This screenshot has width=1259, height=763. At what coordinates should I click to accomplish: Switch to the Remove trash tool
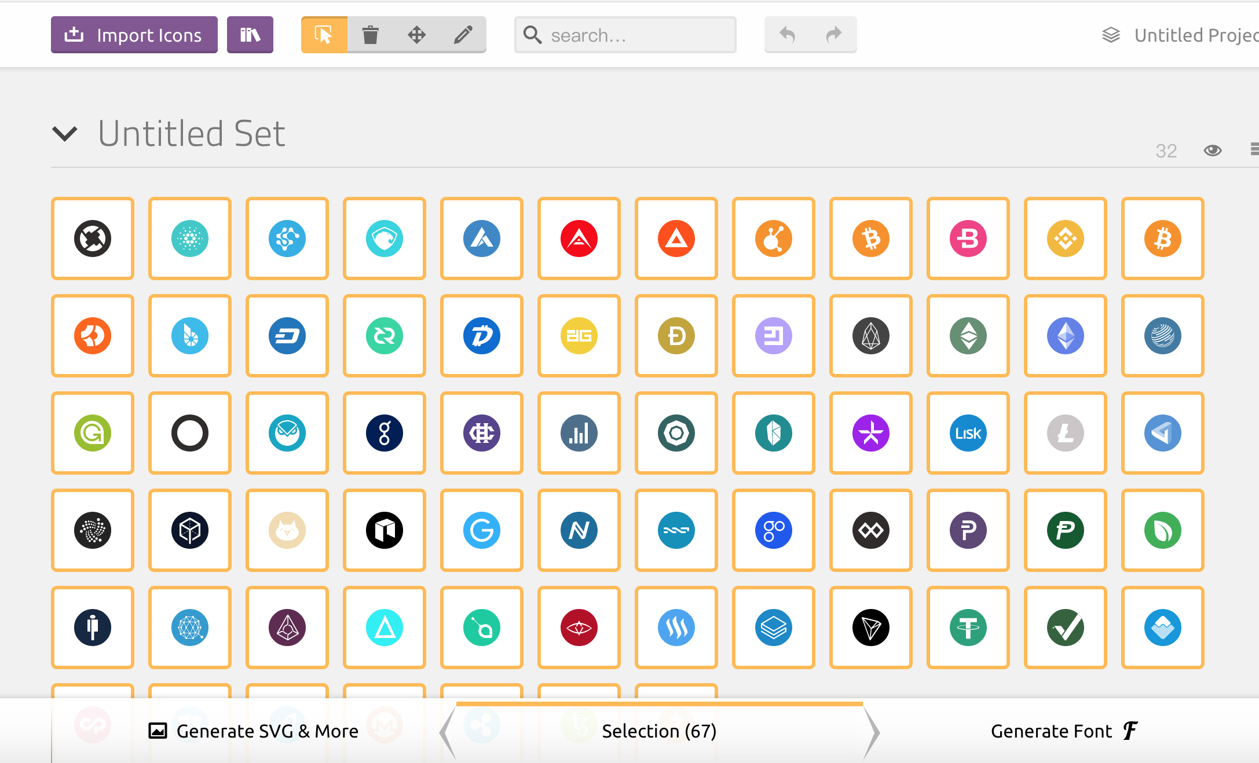click(x=371, y=35)
